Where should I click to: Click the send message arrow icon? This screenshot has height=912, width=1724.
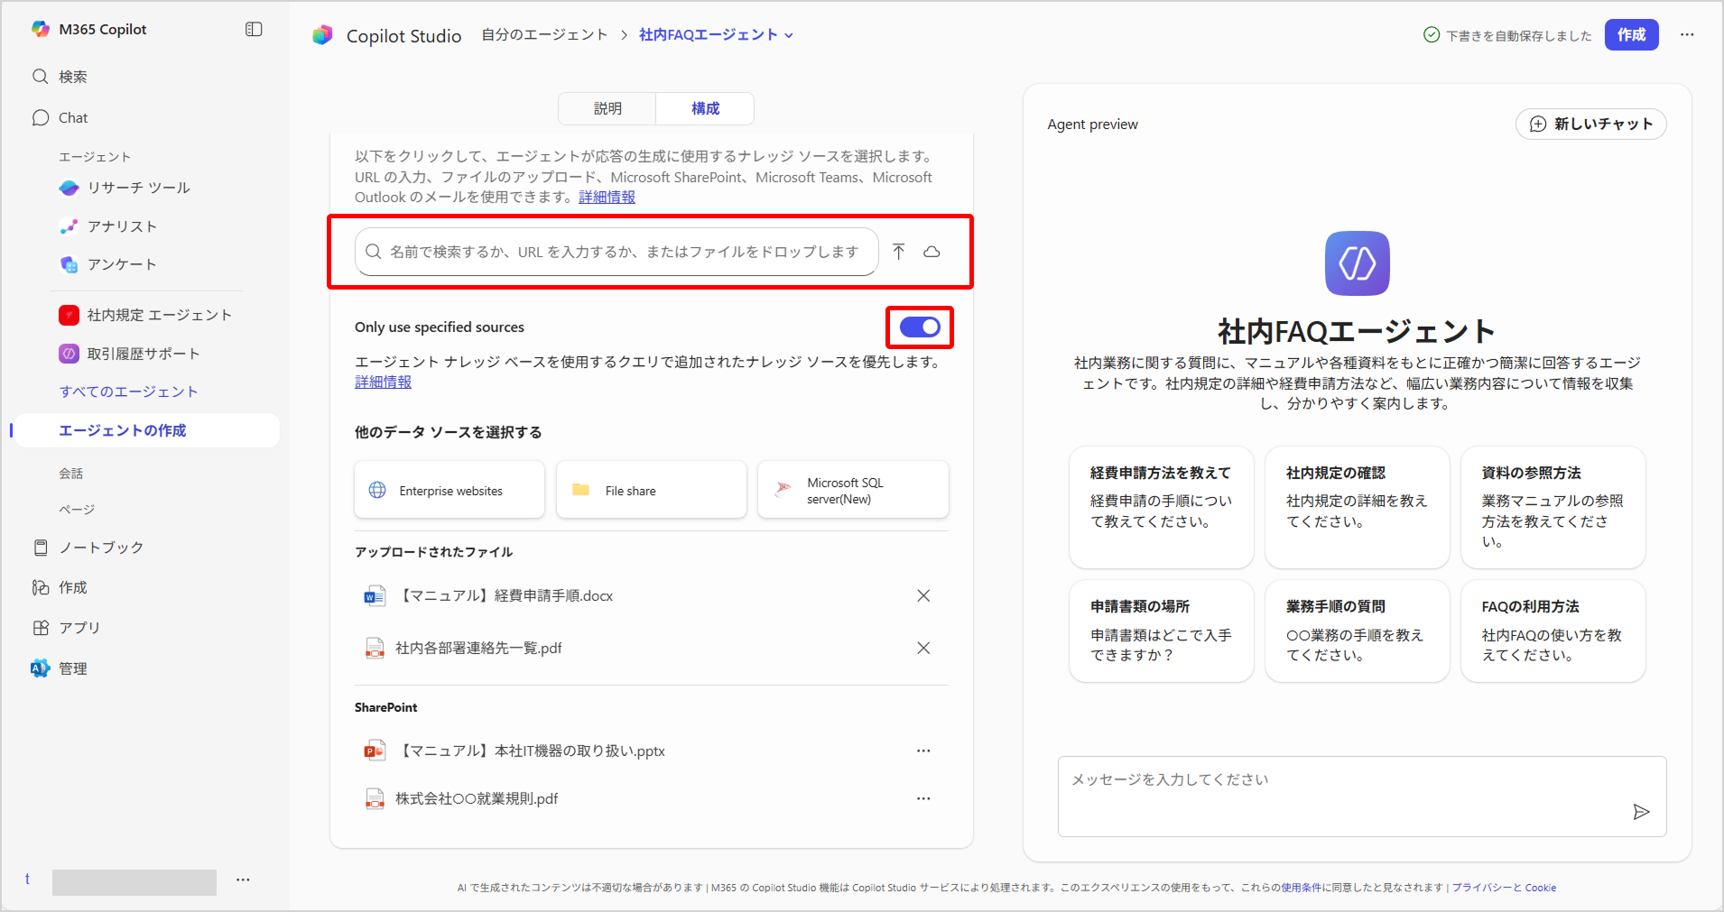coord(1641,812)
